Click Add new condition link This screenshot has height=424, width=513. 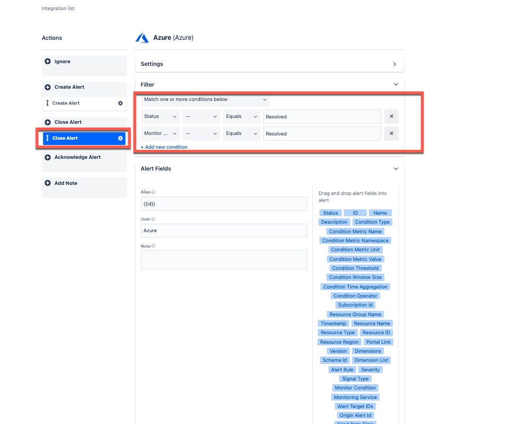point(164,147)
